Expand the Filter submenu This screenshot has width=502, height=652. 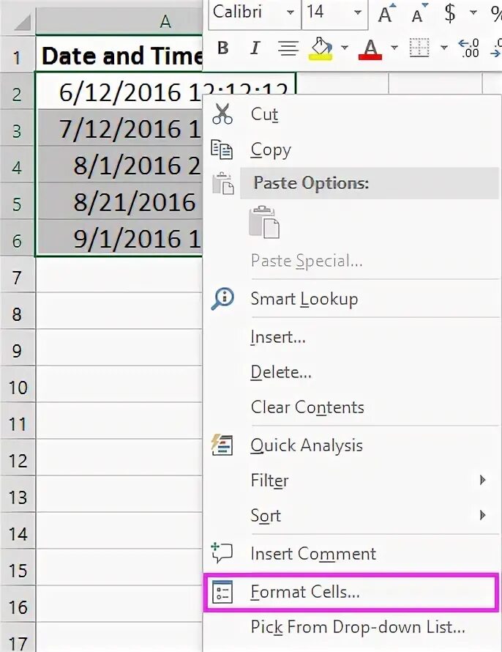coord(351,481)
